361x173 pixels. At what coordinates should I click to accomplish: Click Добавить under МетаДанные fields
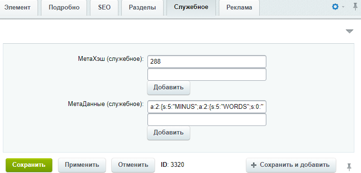click(x=168, y=133)
